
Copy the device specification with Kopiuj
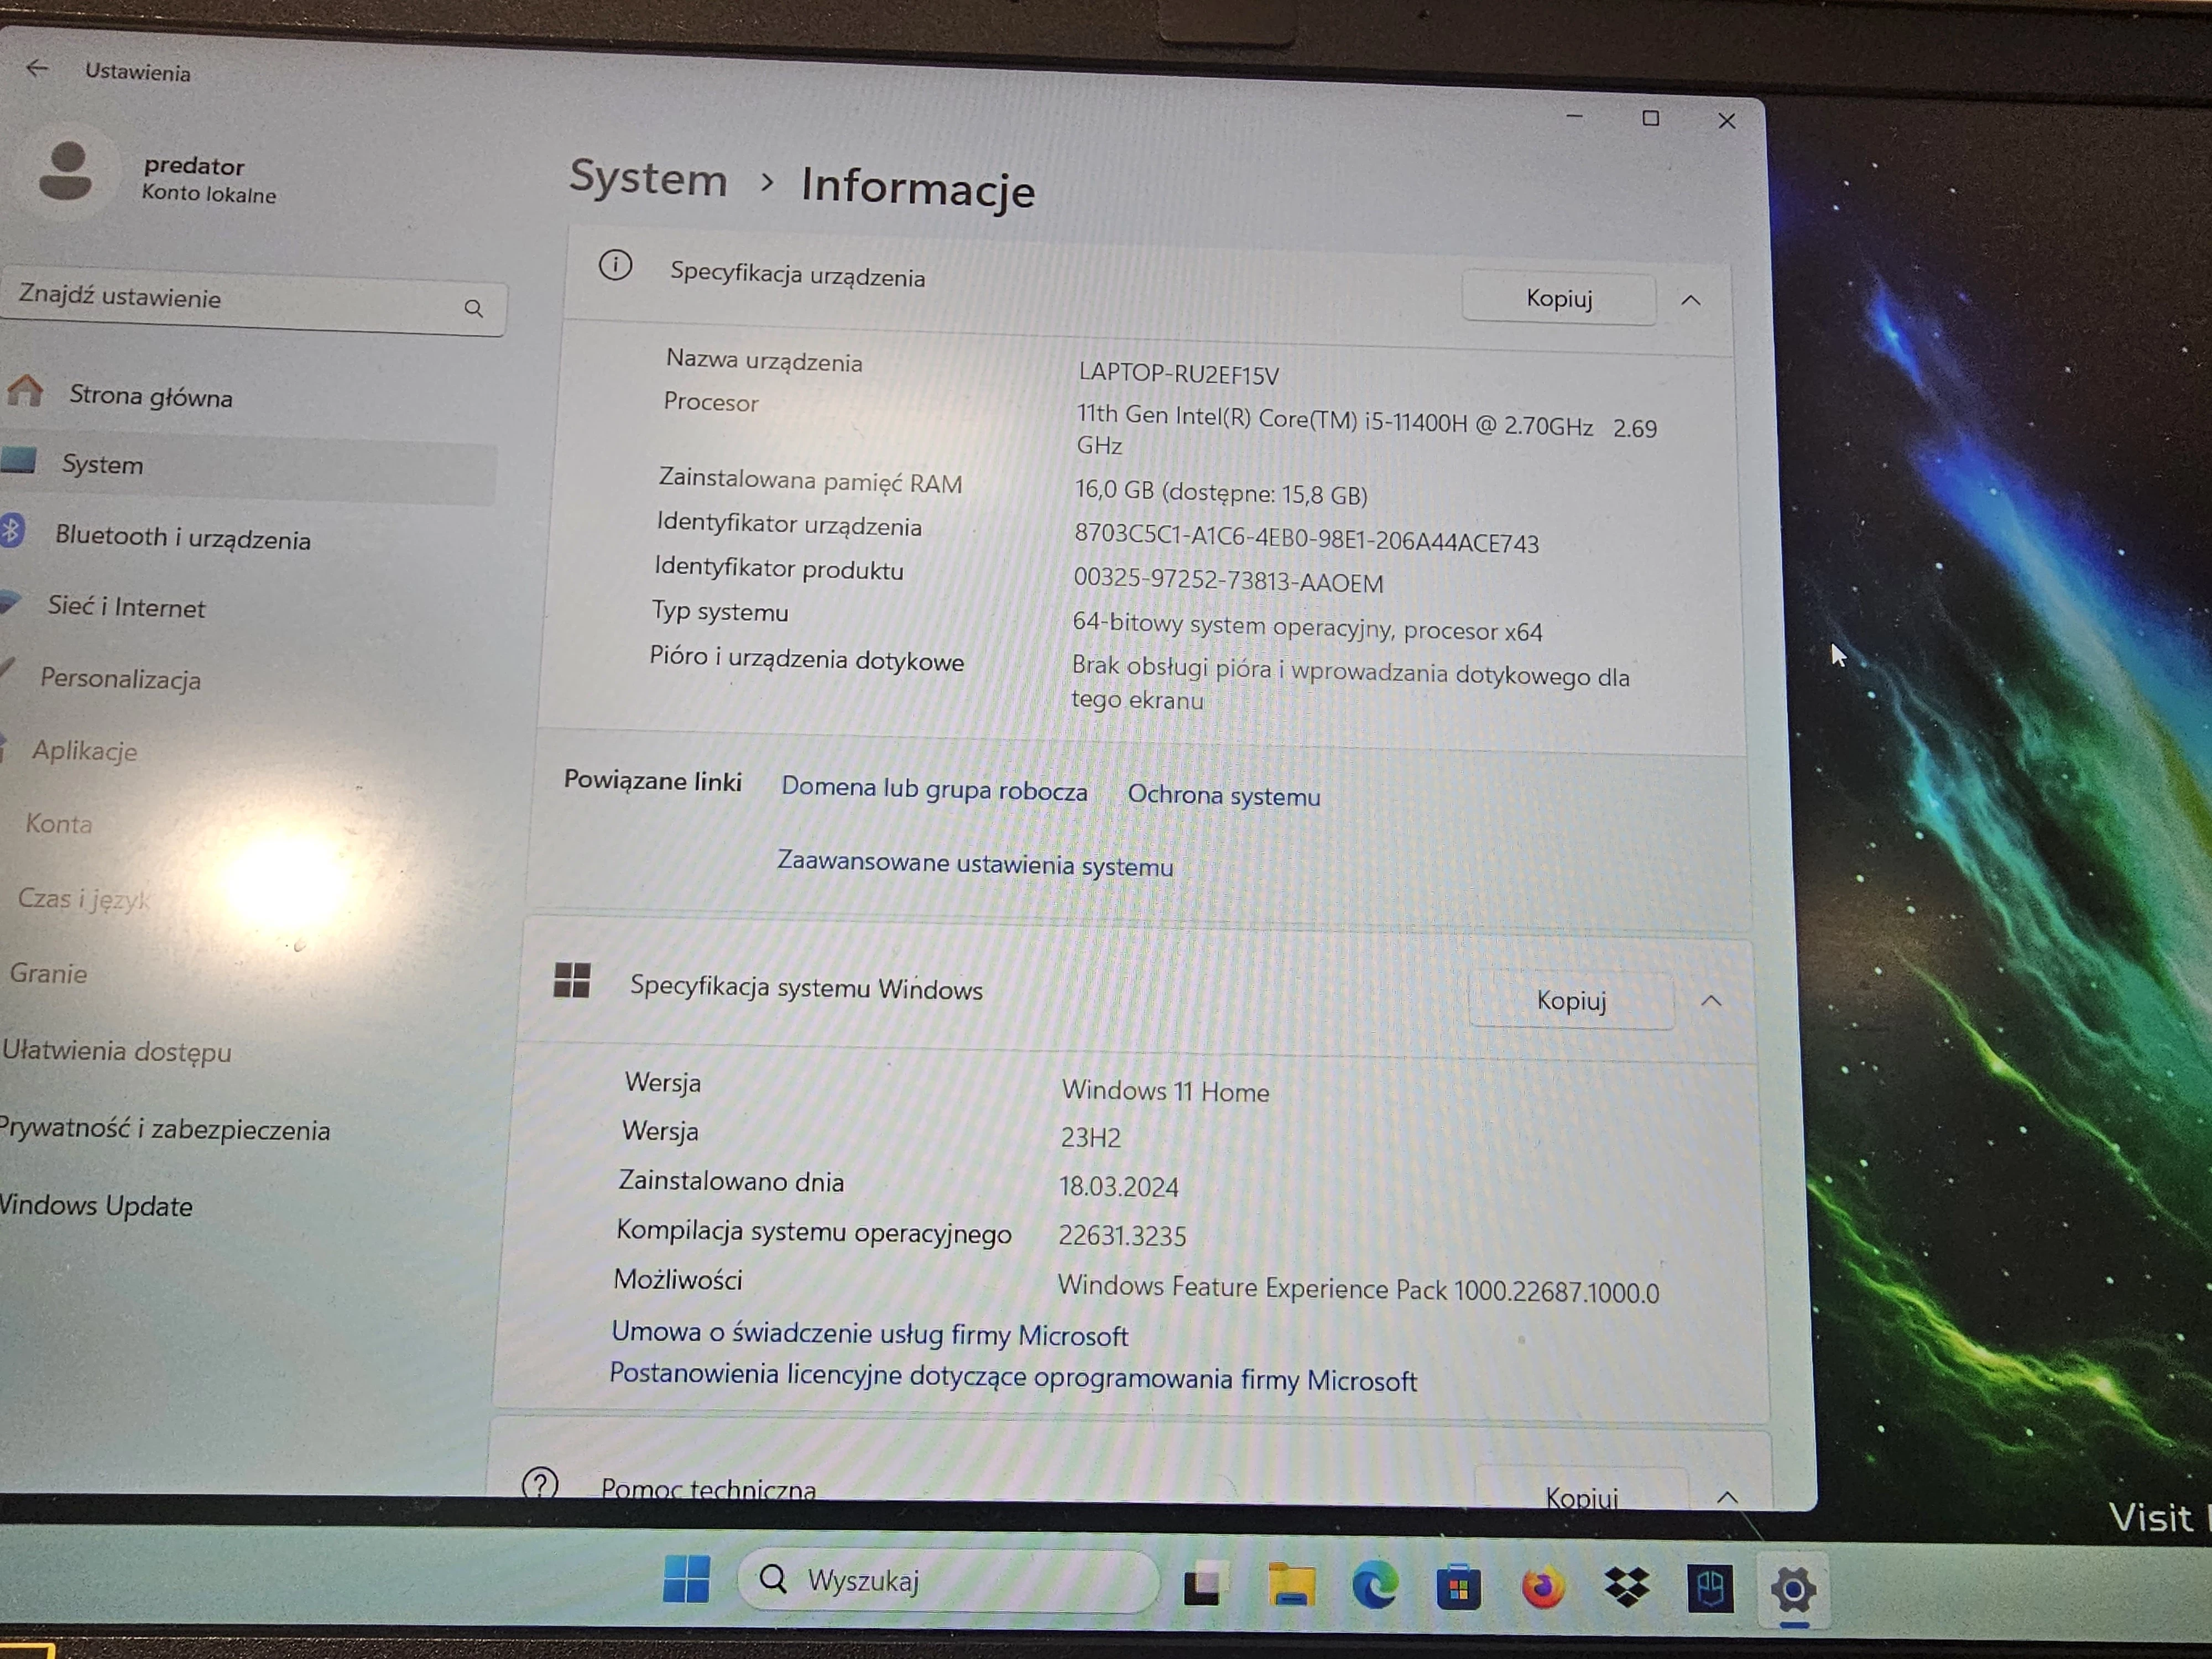1558,298
